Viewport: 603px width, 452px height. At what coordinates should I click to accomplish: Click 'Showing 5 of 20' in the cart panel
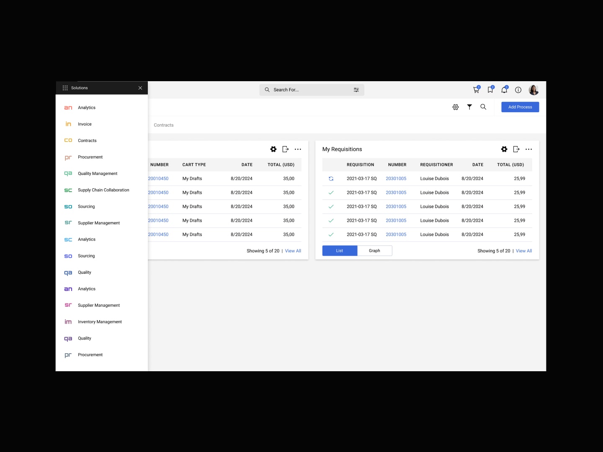pyautogui.click(x=263, y=251)
